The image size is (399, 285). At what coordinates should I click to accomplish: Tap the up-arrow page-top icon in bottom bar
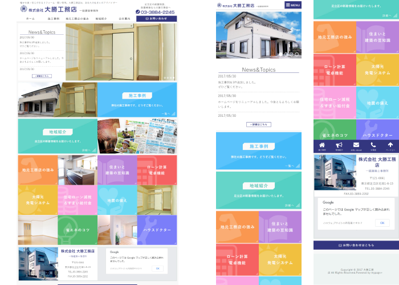[x=390, y=145]
